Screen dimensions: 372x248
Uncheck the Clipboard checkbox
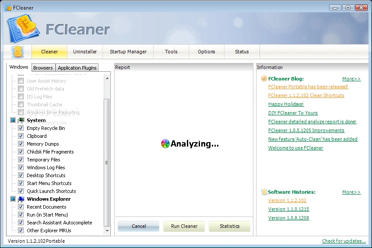[x=21, y=136]
